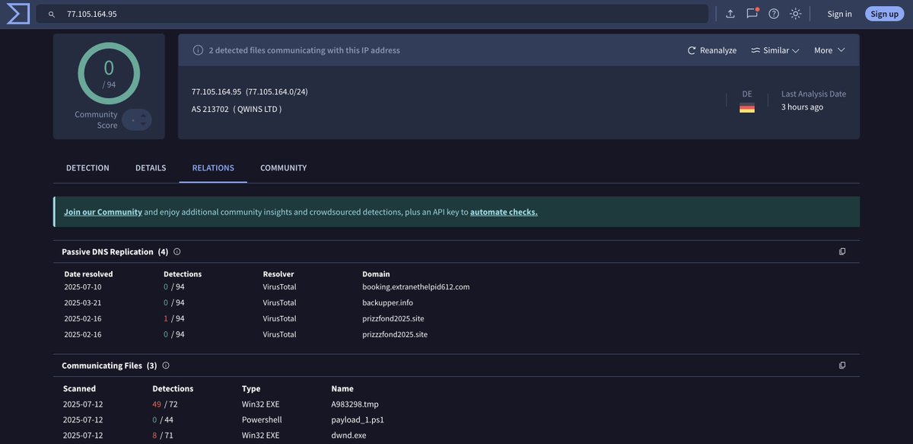Switch to the Details tab

tap(151, 168)
